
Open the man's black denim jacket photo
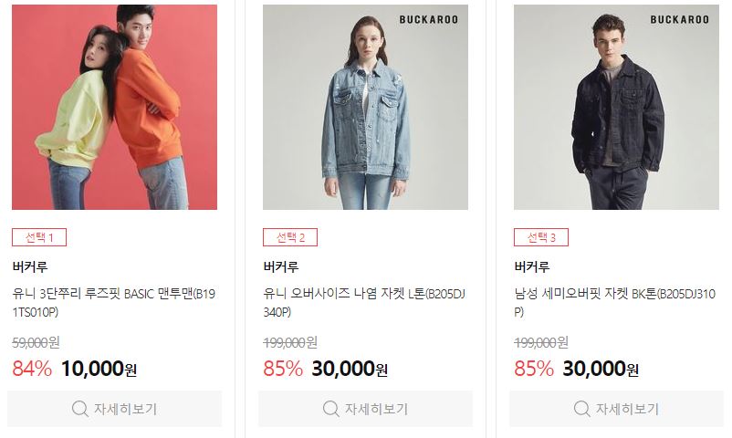coord(616,107)
